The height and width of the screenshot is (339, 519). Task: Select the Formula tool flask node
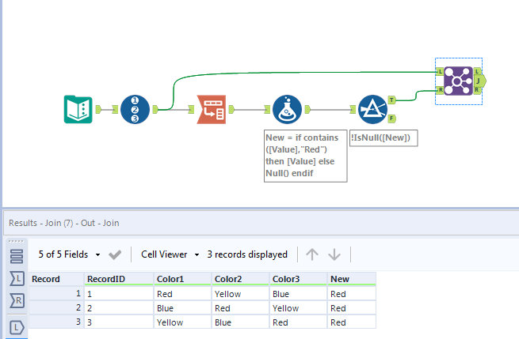coord(288,110)
